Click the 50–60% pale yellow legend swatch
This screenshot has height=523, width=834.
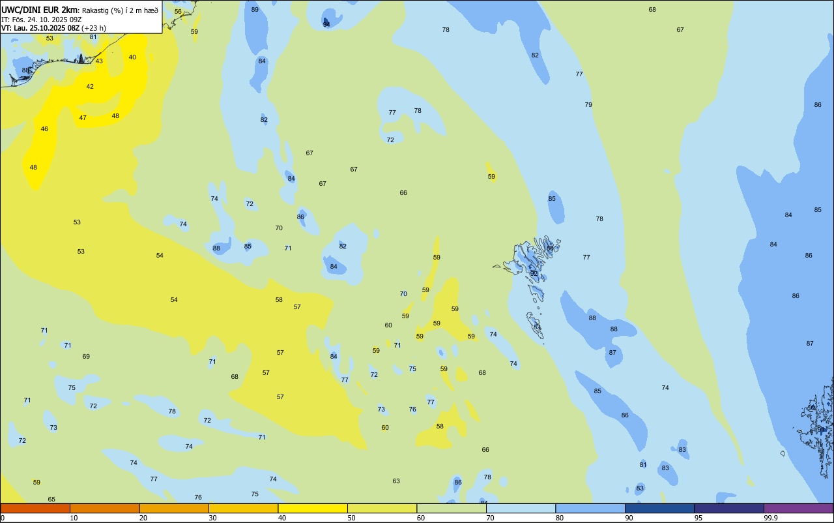point(382,508)
